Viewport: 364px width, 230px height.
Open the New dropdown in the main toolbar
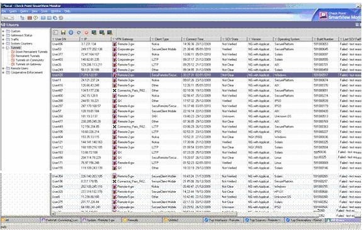point(8,18)
